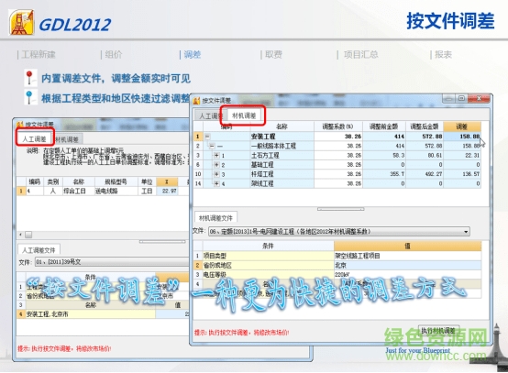Edit the 架空线路工程项目 value cell
508x373 pixels.
pos(407,256)
